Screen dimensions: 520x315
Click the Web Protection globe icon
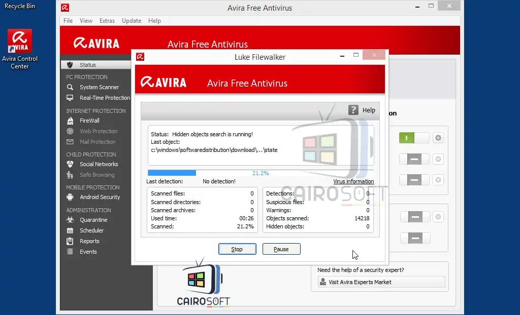pos(70,131)
